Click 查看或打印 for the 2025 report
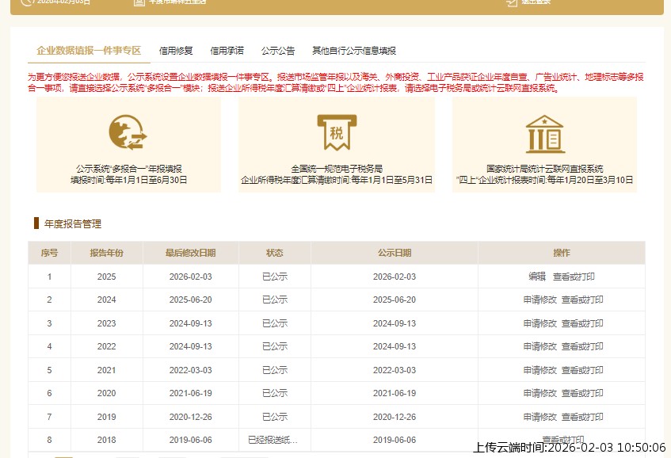Image resolution: width=671 pixels, height=458 pixels. click(x=574, y=276)
